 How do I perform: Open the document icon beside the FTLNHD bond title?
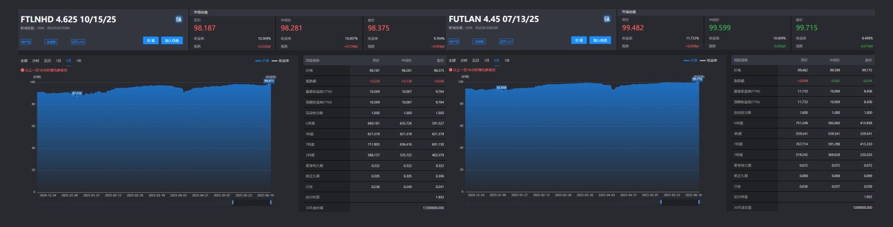[x=179, y=19]
